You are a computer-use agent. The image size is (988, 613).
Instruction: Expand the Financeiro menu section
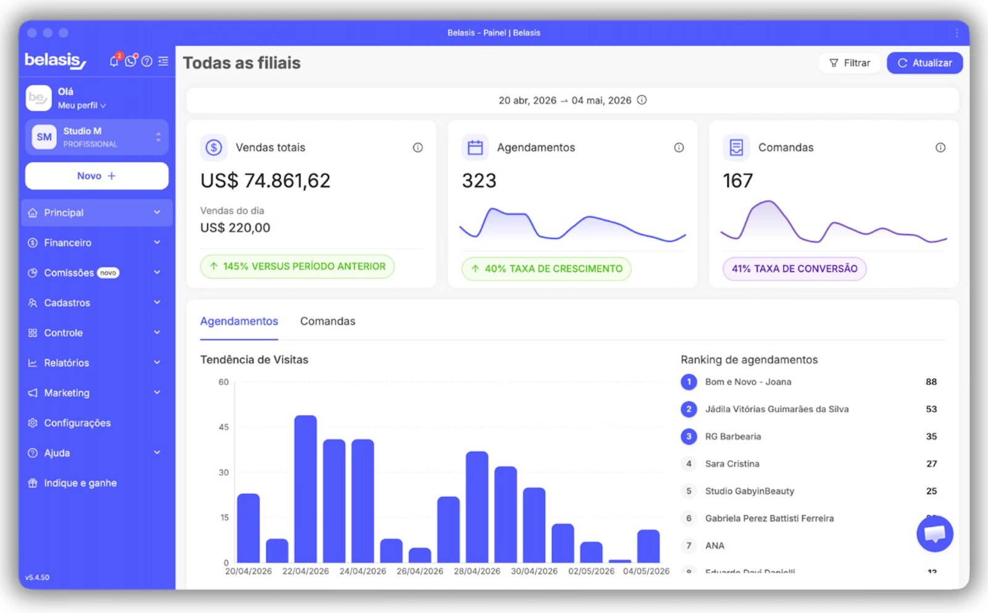96,243
